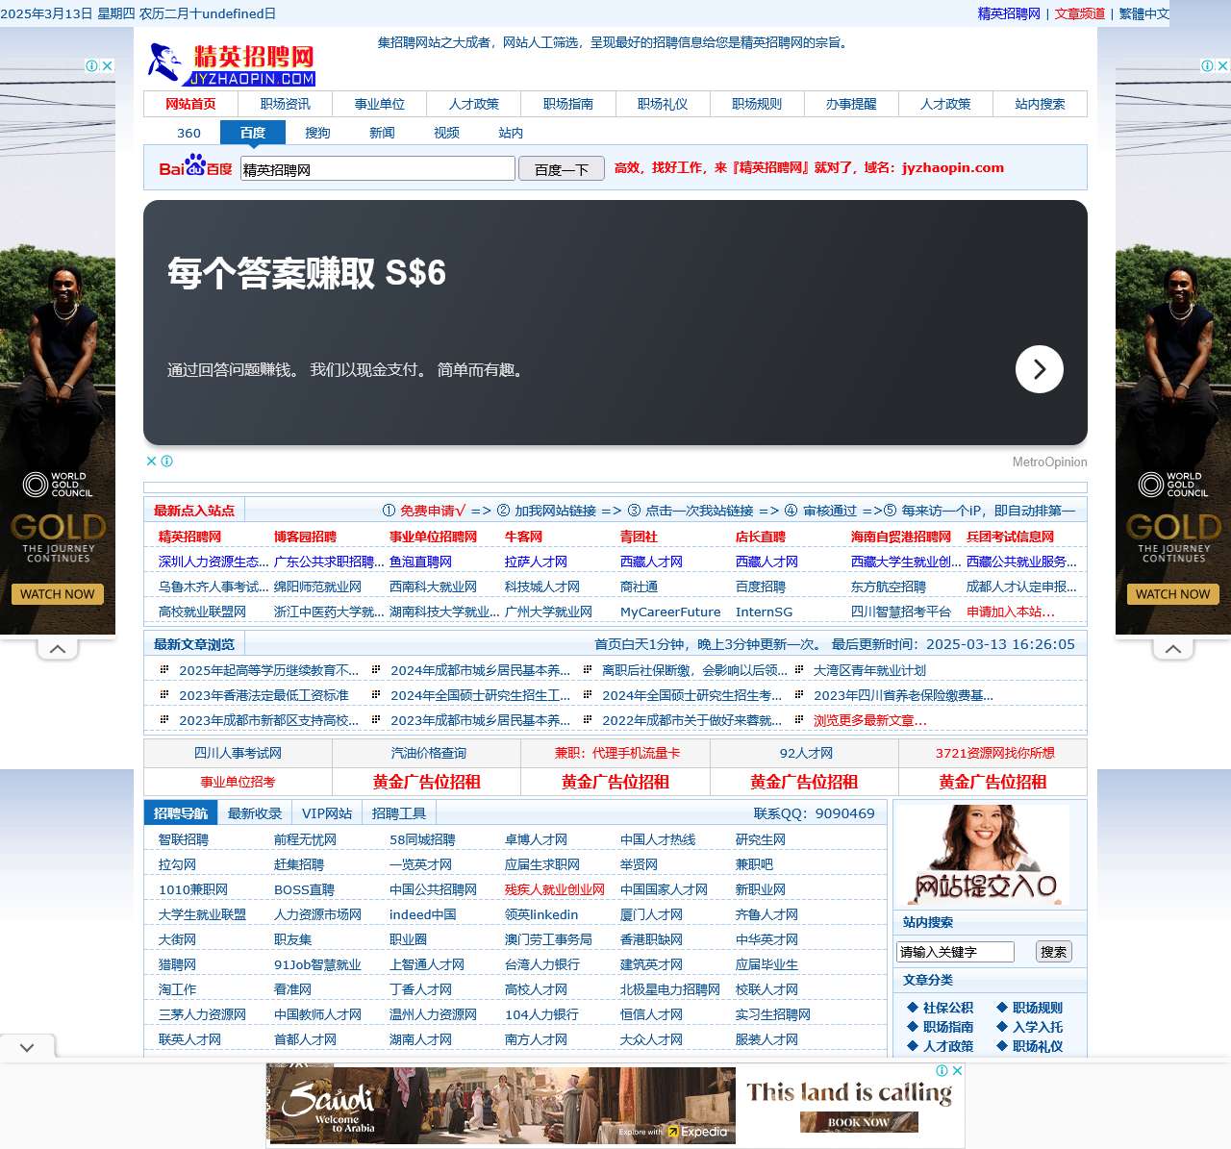Close the left side Gold ad
1231x1149 pixels.
(x=108, y=66)
